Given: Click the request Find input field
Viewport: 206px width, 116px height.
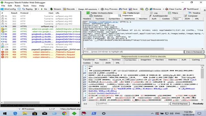Looking at the screenshot, I should 133,52.
